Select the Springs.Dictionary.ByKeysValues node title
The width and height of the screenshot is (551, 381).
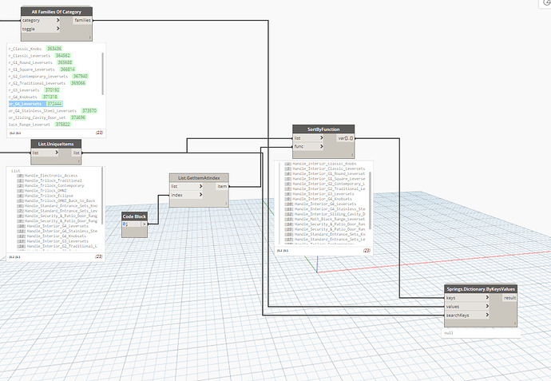point(481,289)
